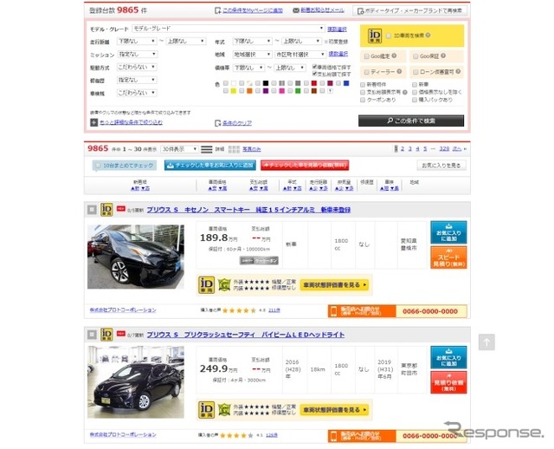Viewport: 554px width, 449px height.
Task: Tick the ディーラー checkbox
Action: [367, 72]
